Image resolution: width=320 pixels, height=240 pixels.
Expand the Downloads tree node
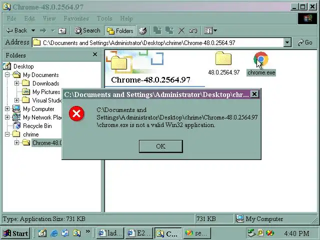tap(16, 83)
